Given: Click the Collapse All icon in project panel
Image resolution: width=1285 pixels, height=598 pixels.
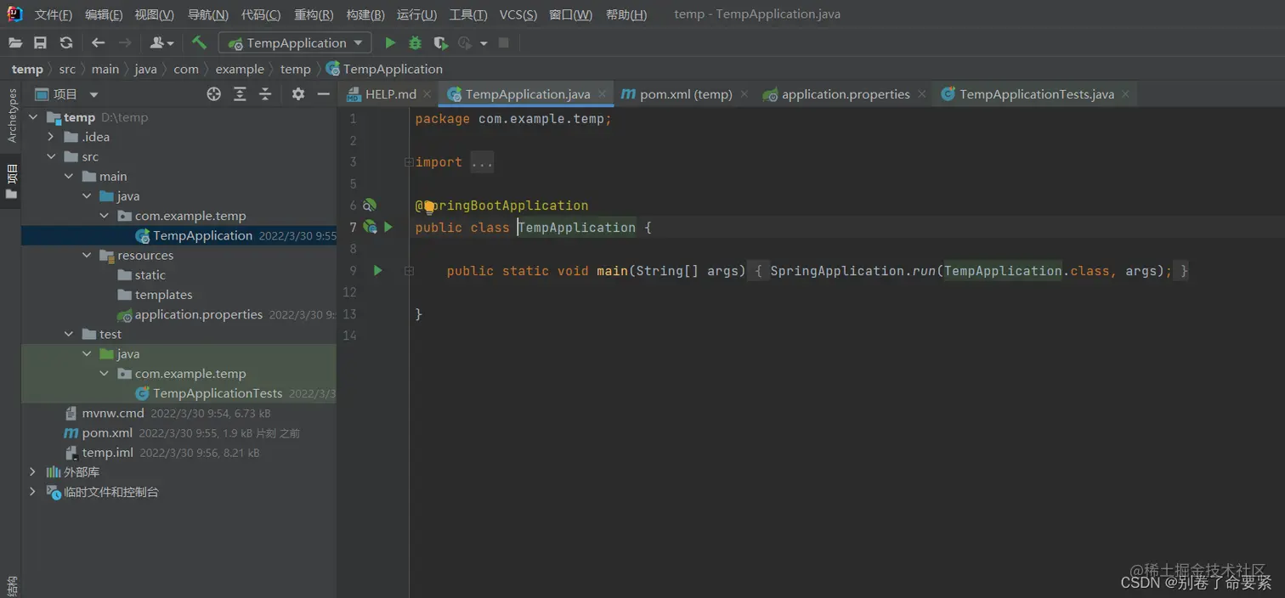Looking at the screenshot, I should tap(265, 94).
